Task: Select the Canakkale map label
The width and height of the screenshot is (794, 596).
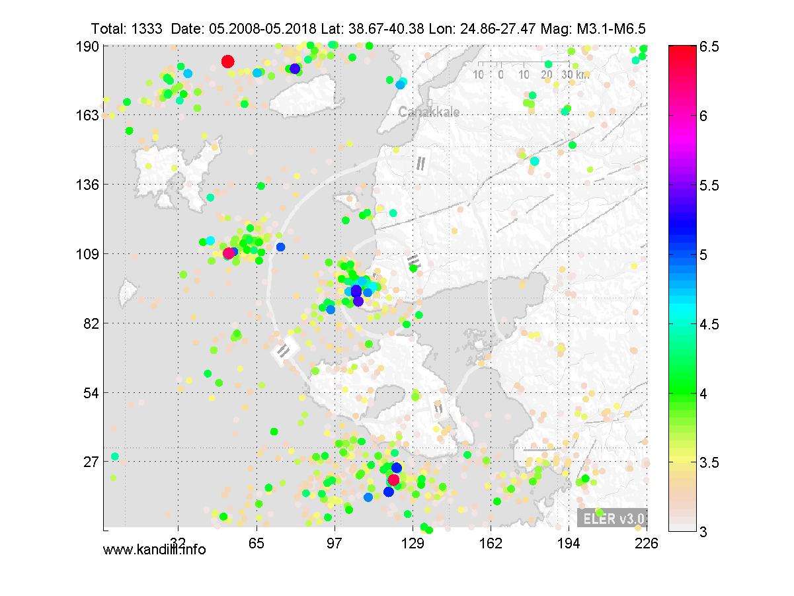Action: tap(428, 112)
